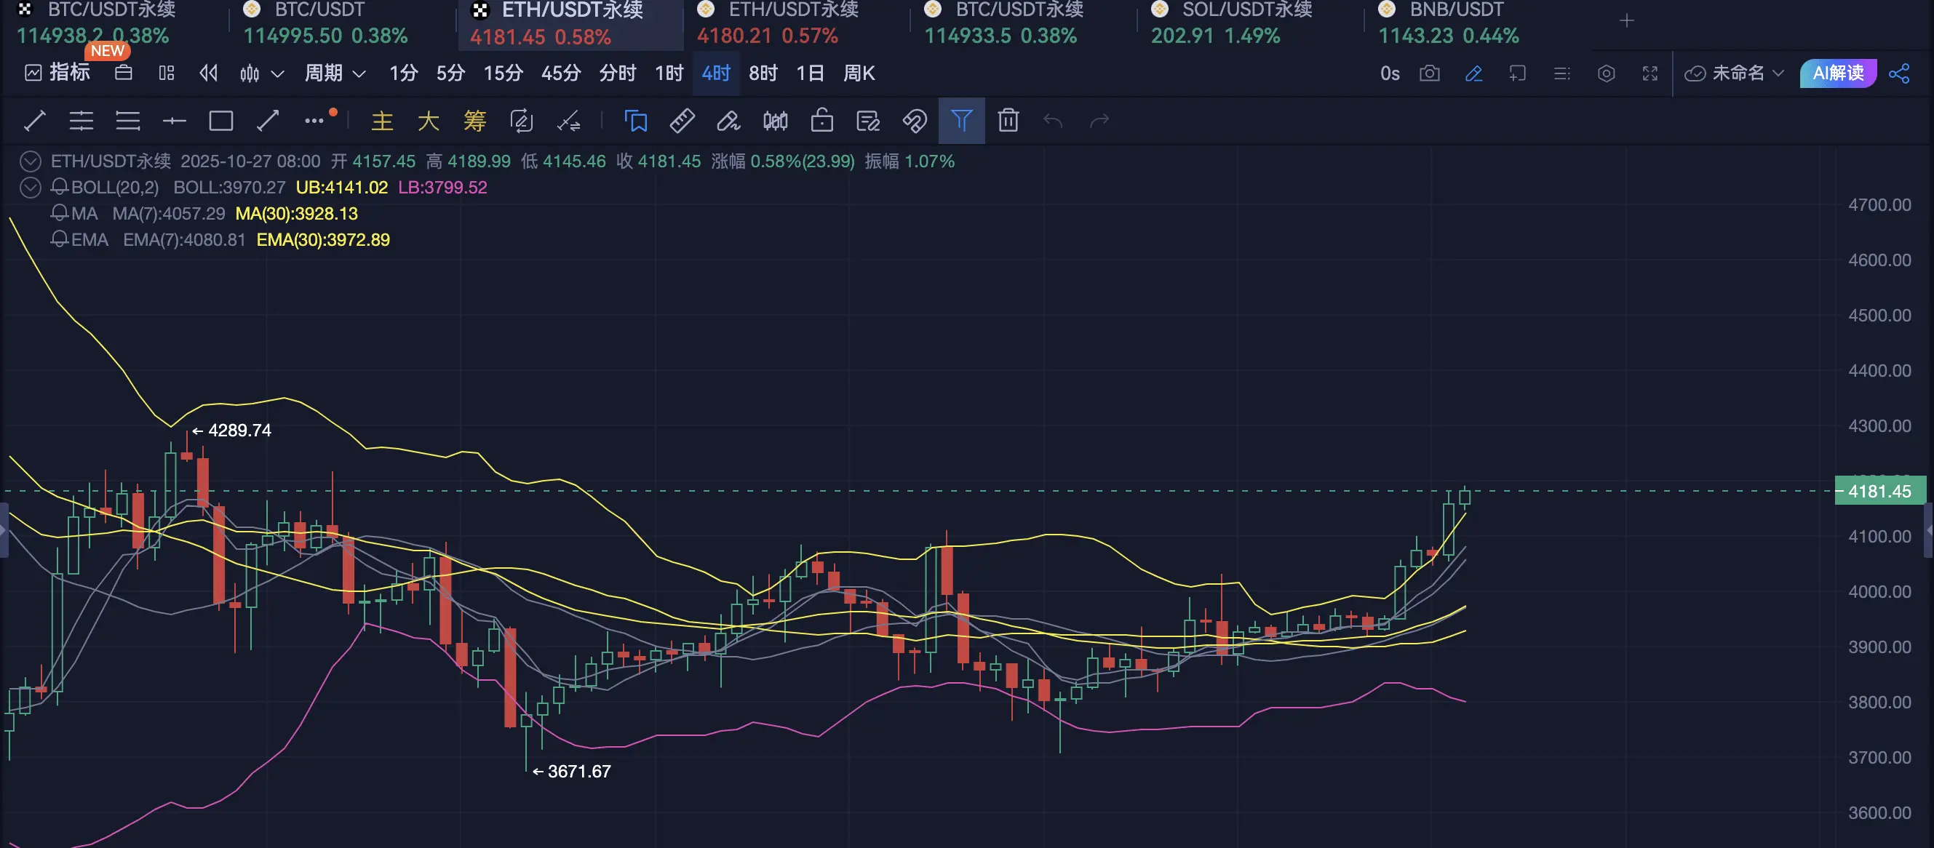Take a chart screenshot with camera icon
This screenshot has width=1934, height=848.
click(x=1430, y=73)
